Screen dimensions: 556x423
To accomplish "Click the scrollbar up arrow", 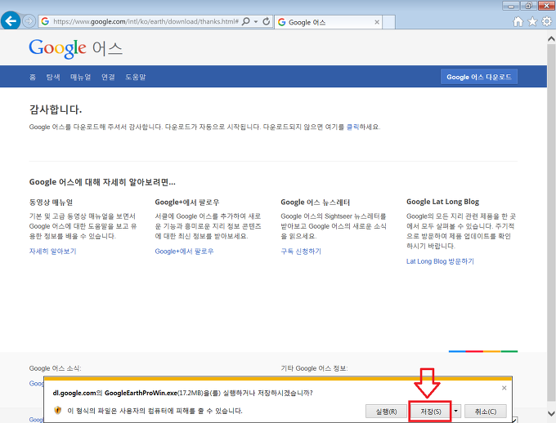I will click(x=551, y=38).
